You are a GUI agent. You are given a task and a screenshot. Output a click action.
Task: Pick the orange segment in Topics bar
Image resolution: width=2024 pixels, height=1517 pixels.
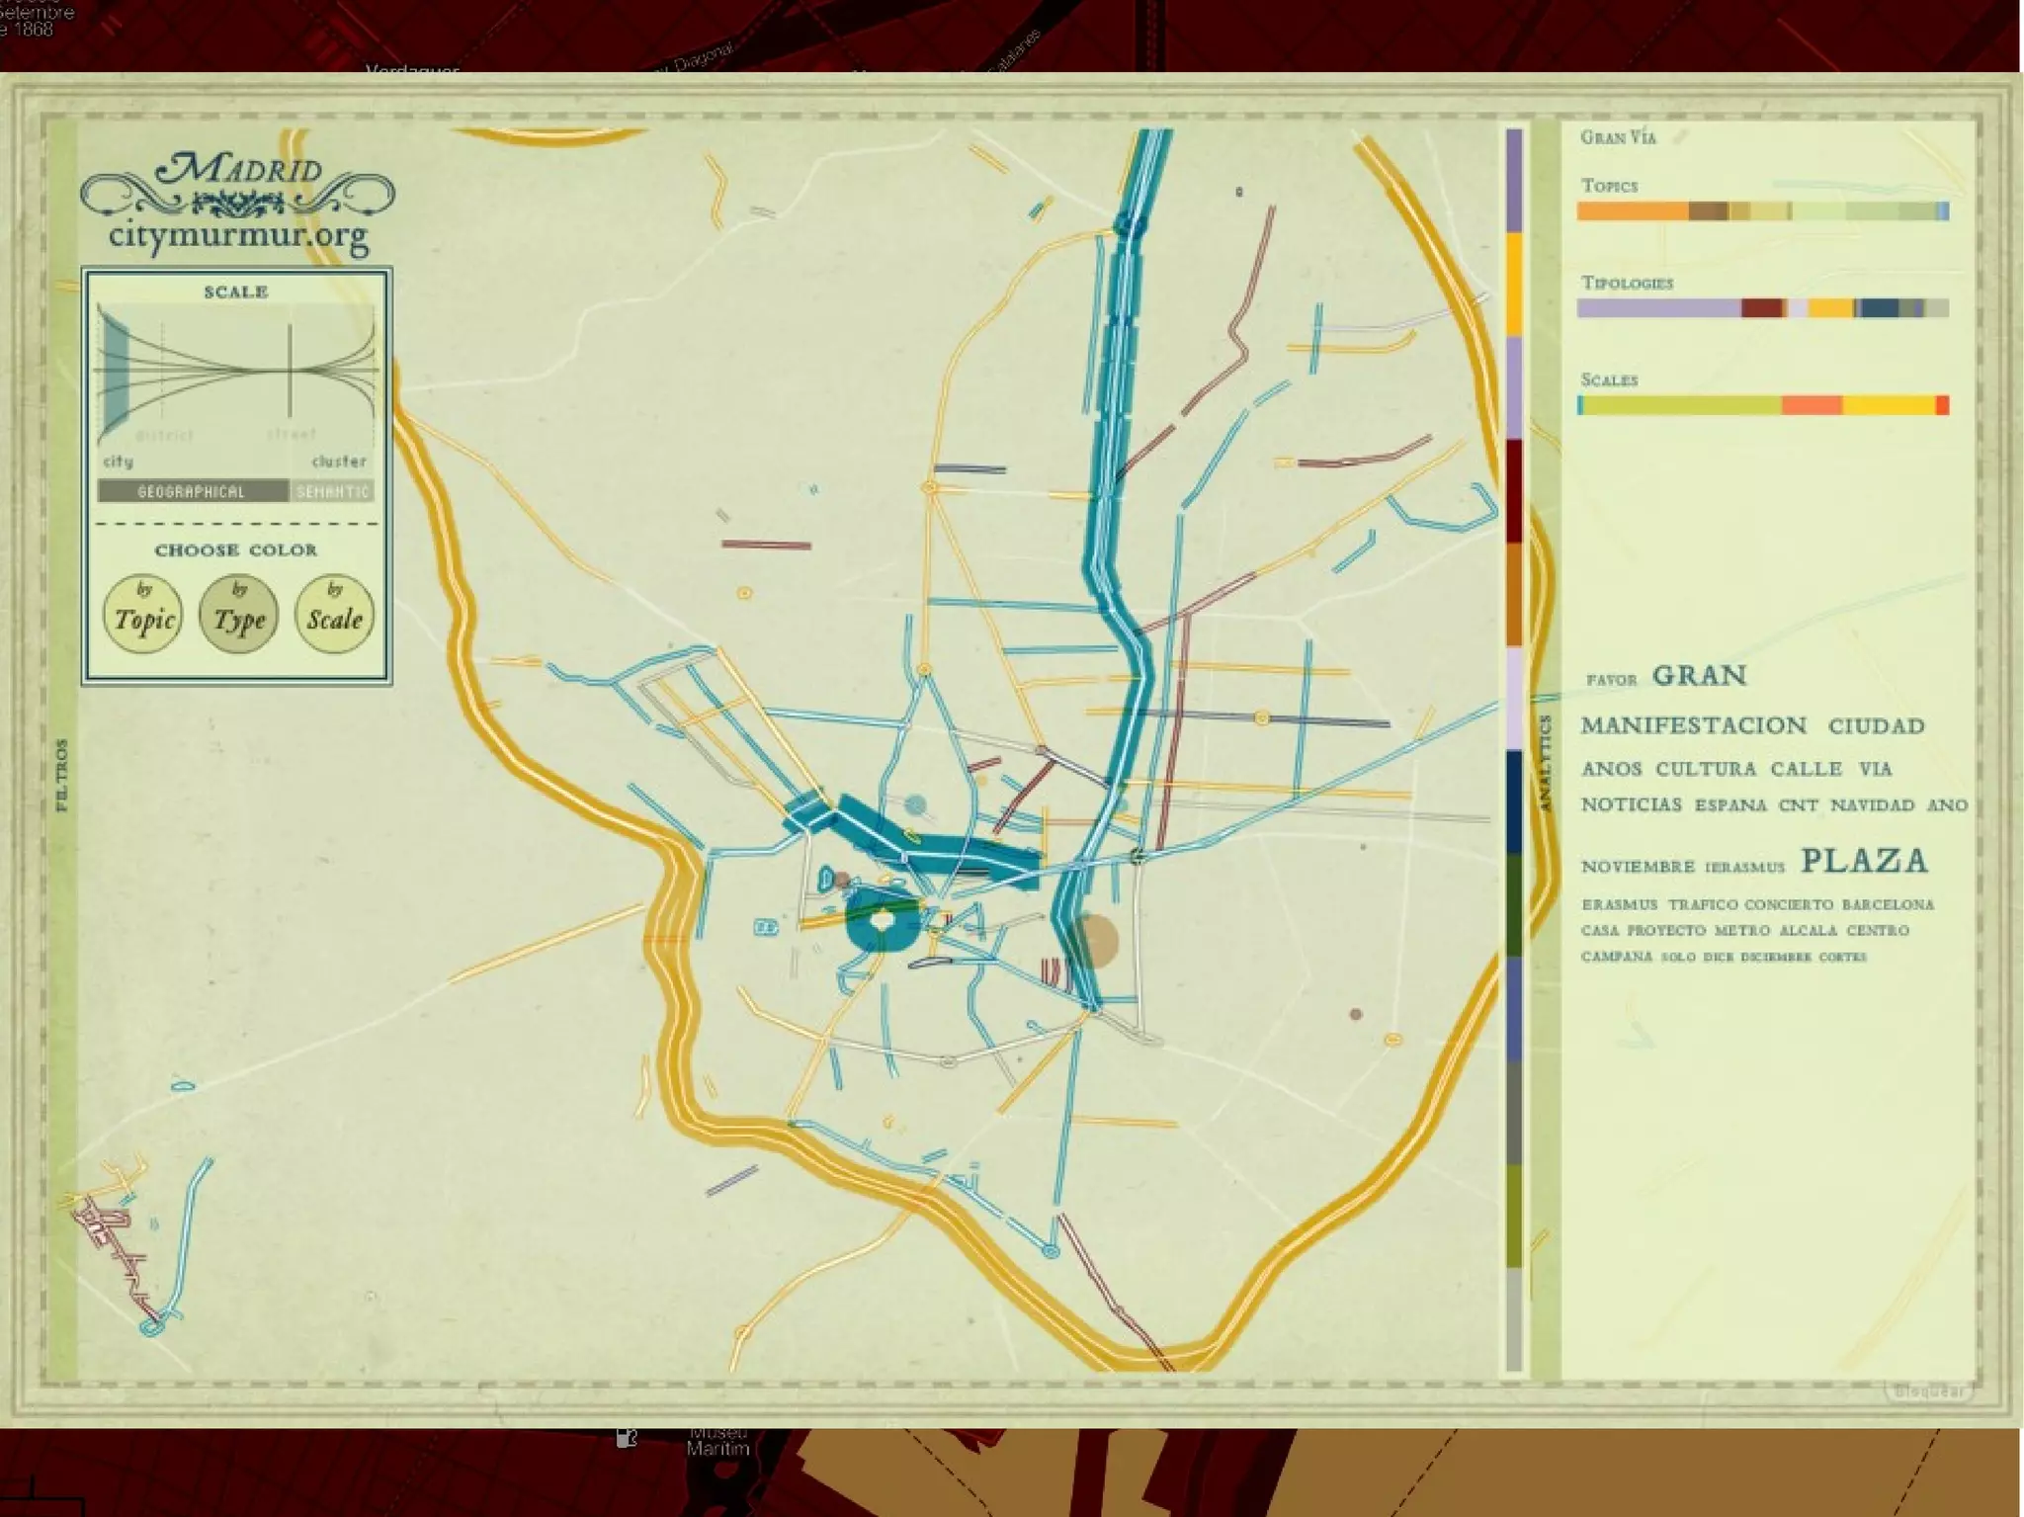click(1632, 211)
